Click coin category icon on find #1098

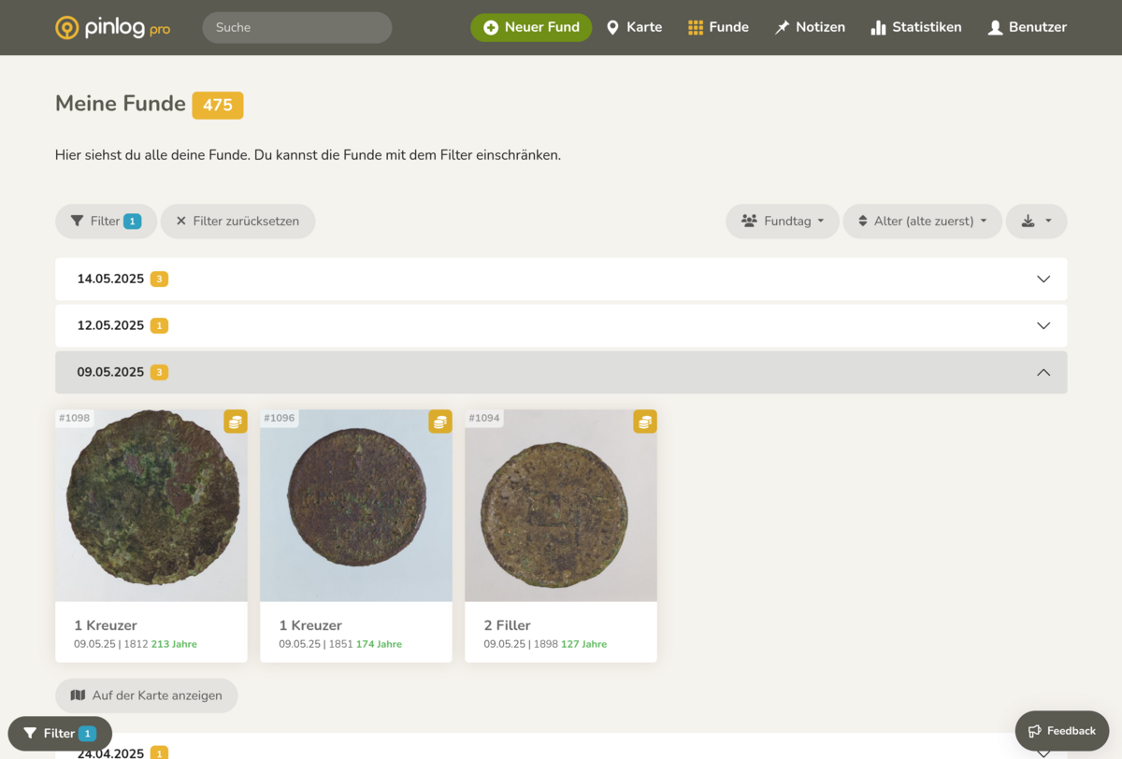pos(236,422)
